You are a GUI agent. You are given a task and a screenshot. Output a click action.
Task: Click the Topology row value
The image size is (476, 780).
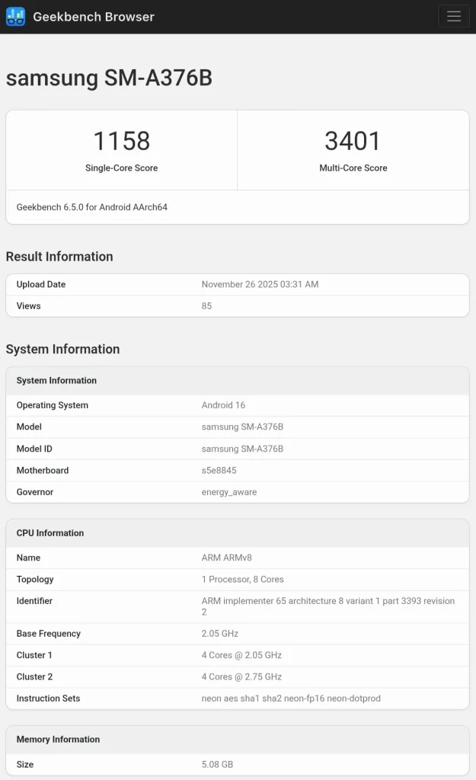tap(242, 580)
